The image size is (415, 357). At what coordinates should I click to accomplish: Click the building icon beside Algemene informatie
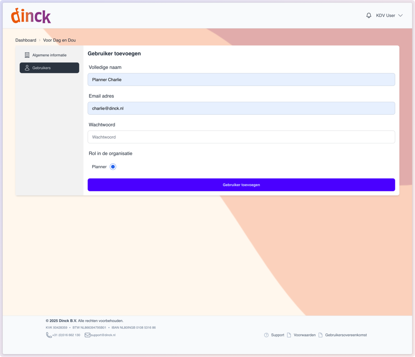pos(27,55)
